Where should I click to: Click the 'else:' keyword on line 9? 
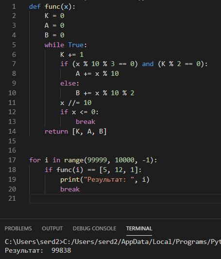pos(69,83)
